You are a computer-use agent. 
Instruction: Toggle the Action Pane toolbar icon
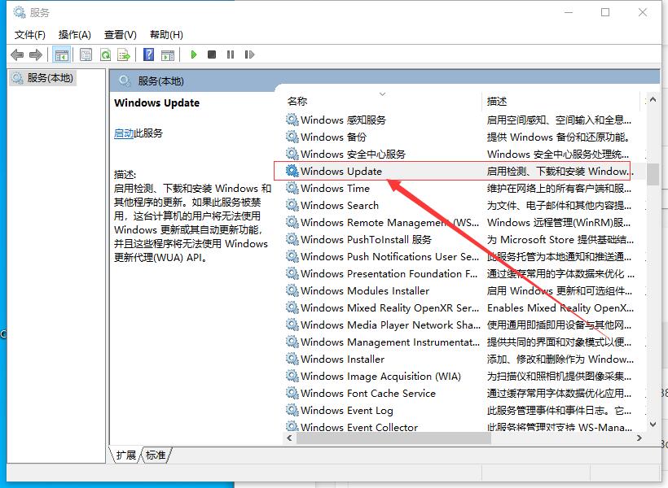point(168,54)
